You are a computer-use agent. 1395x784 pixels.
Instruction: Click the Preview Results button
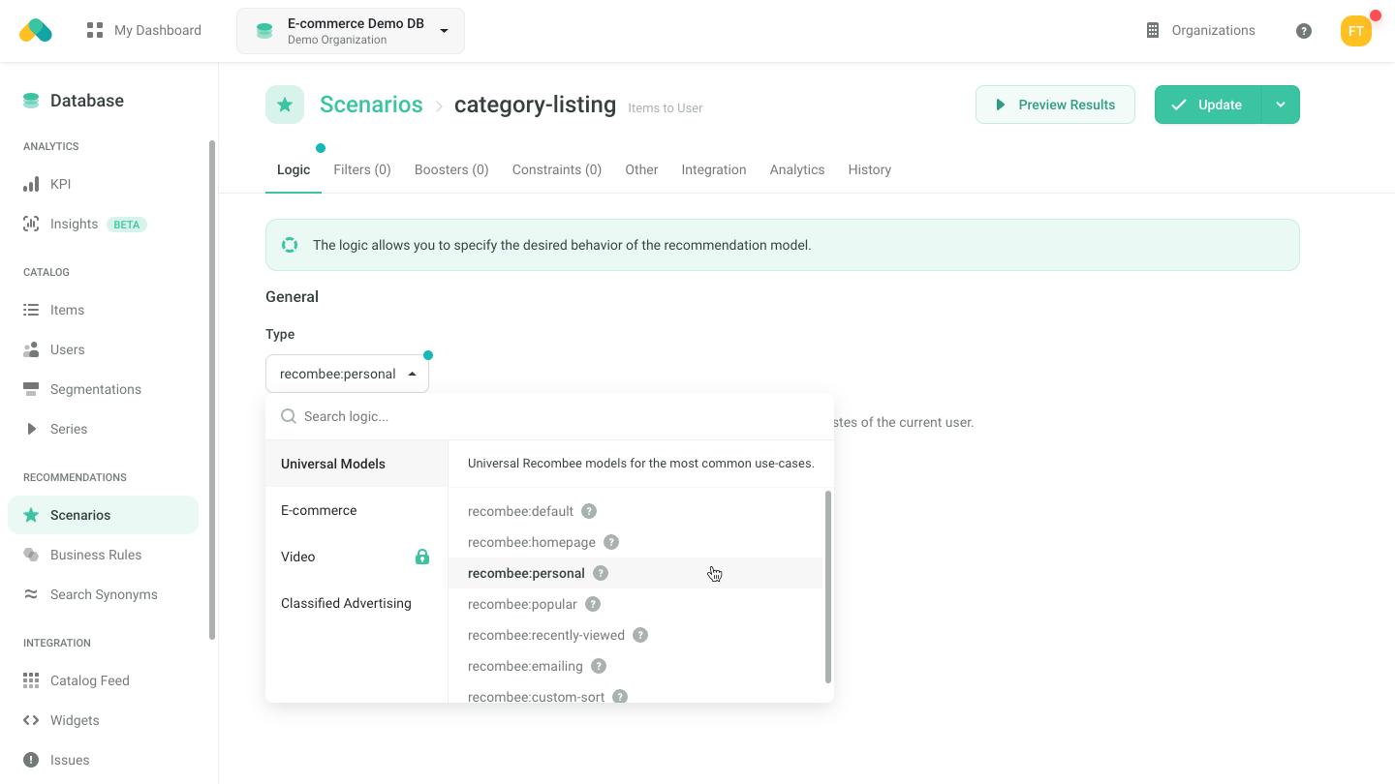(1055, 105)
